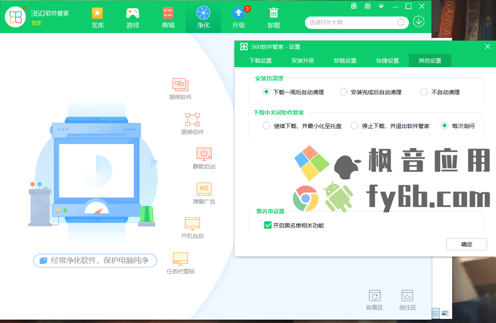Switch to the 下载设置 tab
This screenshot has width=496, height=323.
coord(260,61)
